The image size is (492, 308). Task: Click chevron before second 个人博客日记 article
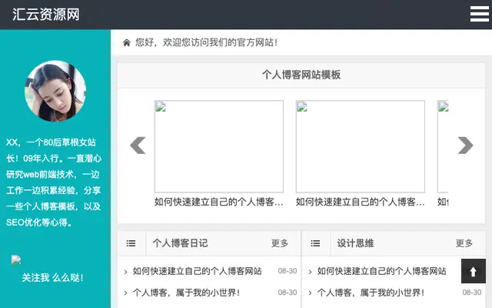click(x=125, y=293)
